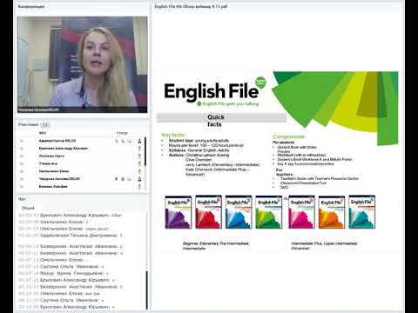418x313 pixels.
Task: Click status icon in Александр Юрьевич participant row
Action: [139, 149]
